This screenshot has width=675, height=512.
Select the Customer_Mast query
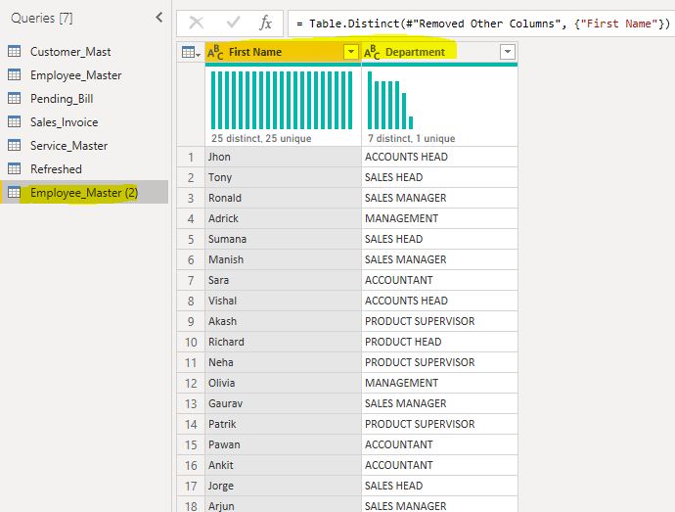pos(84,52)
